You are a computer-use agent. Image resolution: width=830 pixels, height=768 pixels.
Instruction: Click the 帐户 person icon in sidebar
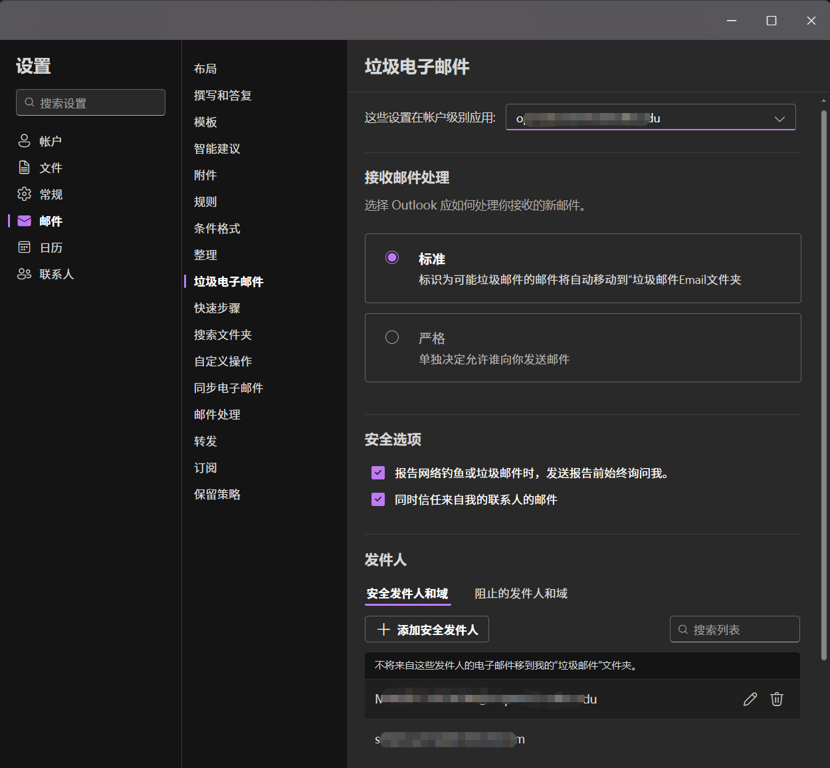click(x=25, y=141)
